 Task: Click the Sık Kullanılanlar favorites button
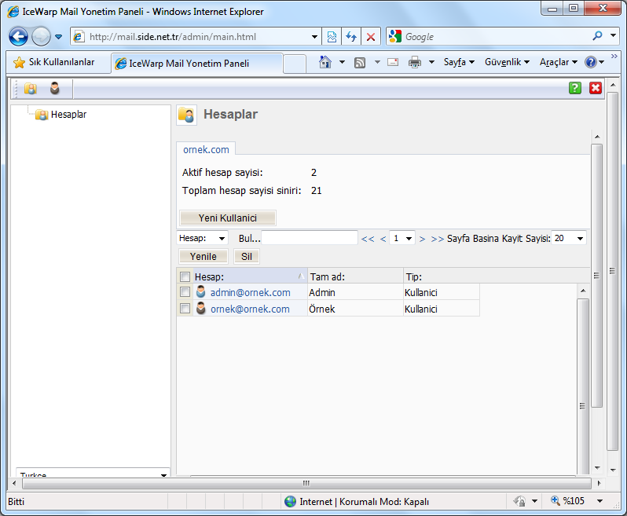54,62
